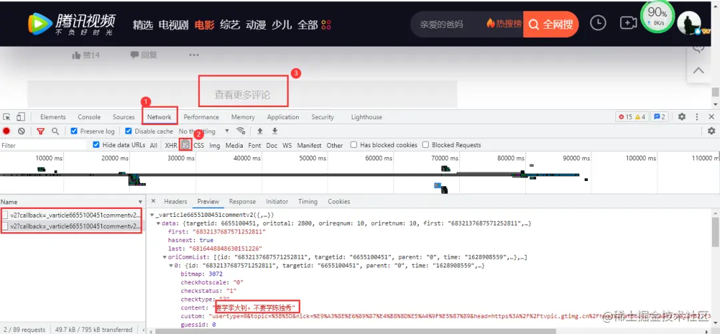Screen dimensions: 720x334
Task: Clear the network log
Action: [21, 131]
